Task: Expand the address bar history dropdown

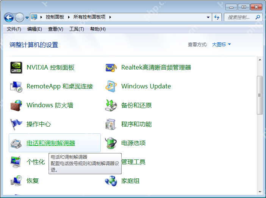Action: 208,17
